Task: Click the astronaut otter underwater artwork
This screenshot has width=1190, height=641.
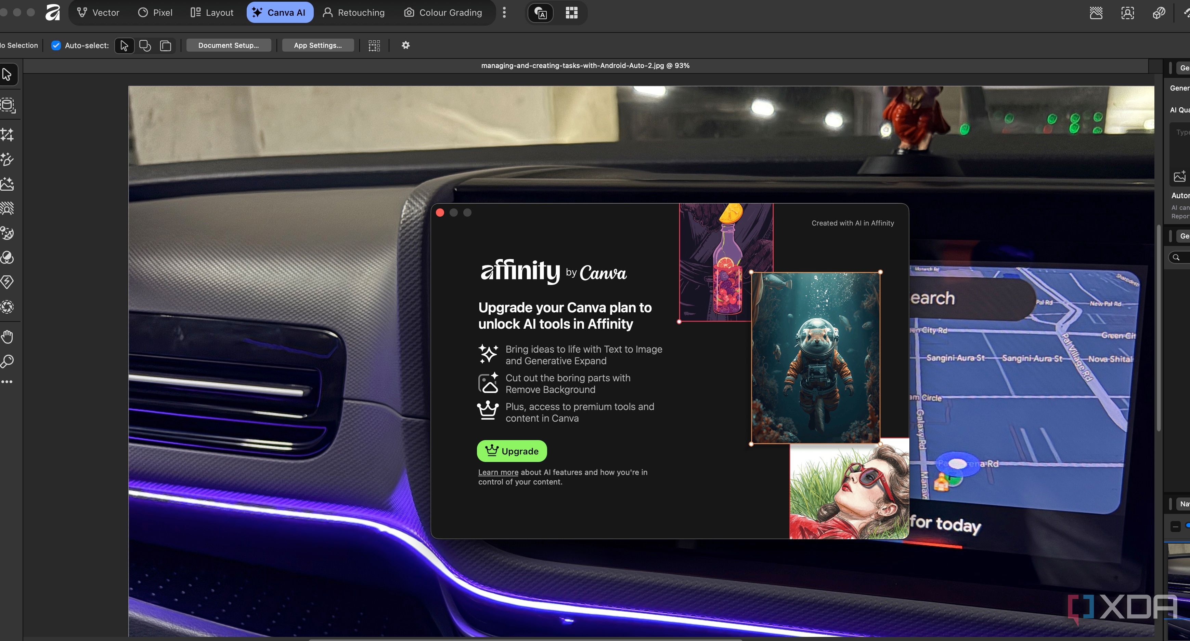Action: tap(816, 358)
